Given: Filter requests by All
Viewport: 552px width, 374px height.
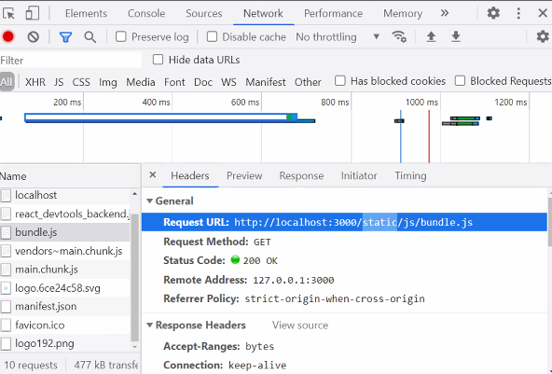Looking at the screenshot, I should point(7,82).
